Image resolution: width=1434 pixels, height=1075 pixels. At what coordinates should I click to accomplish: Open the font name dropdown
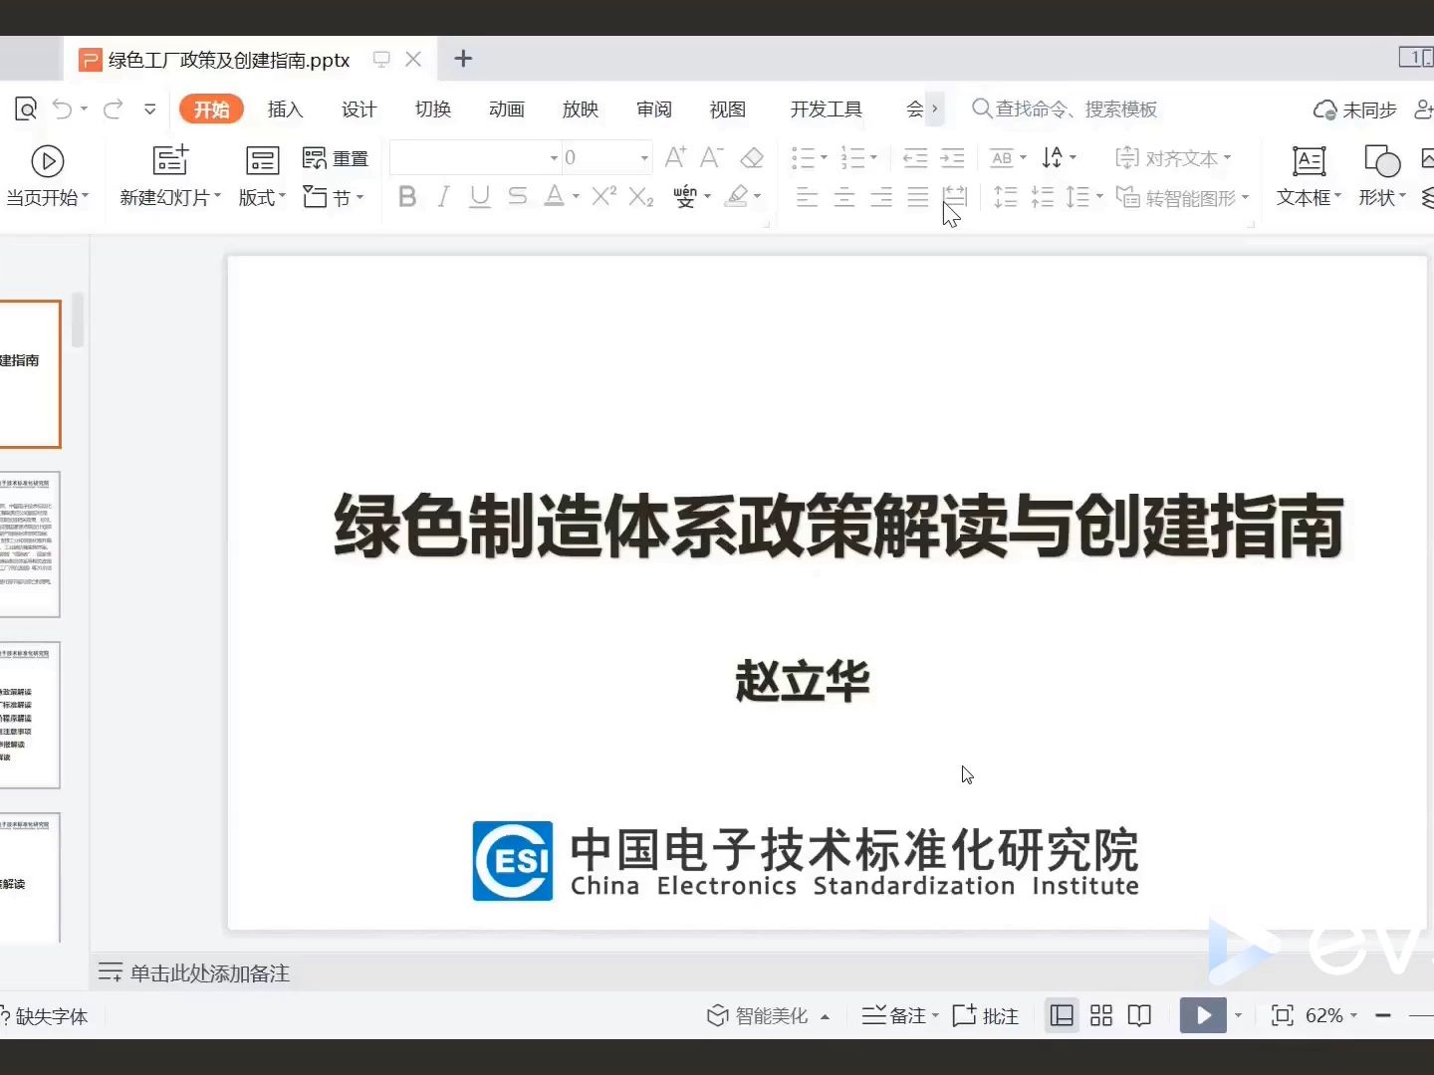pos(554,158)
